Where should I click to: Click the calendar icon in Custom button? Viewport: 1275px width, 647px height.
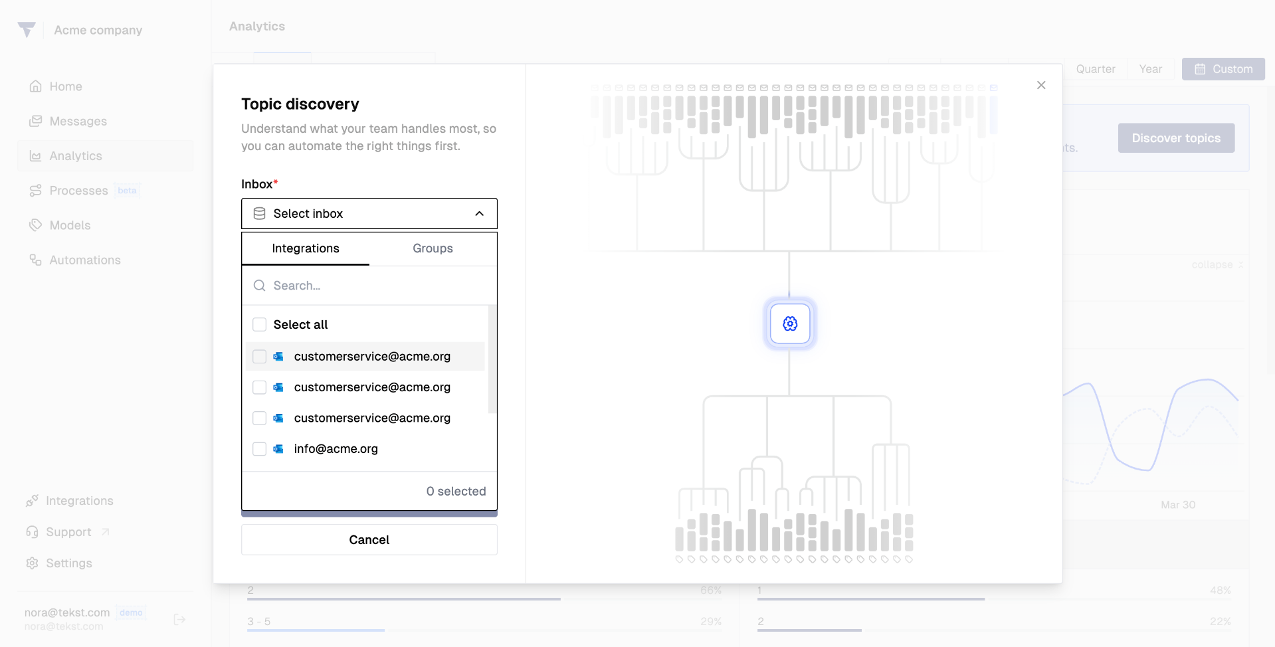(1200, 69)
